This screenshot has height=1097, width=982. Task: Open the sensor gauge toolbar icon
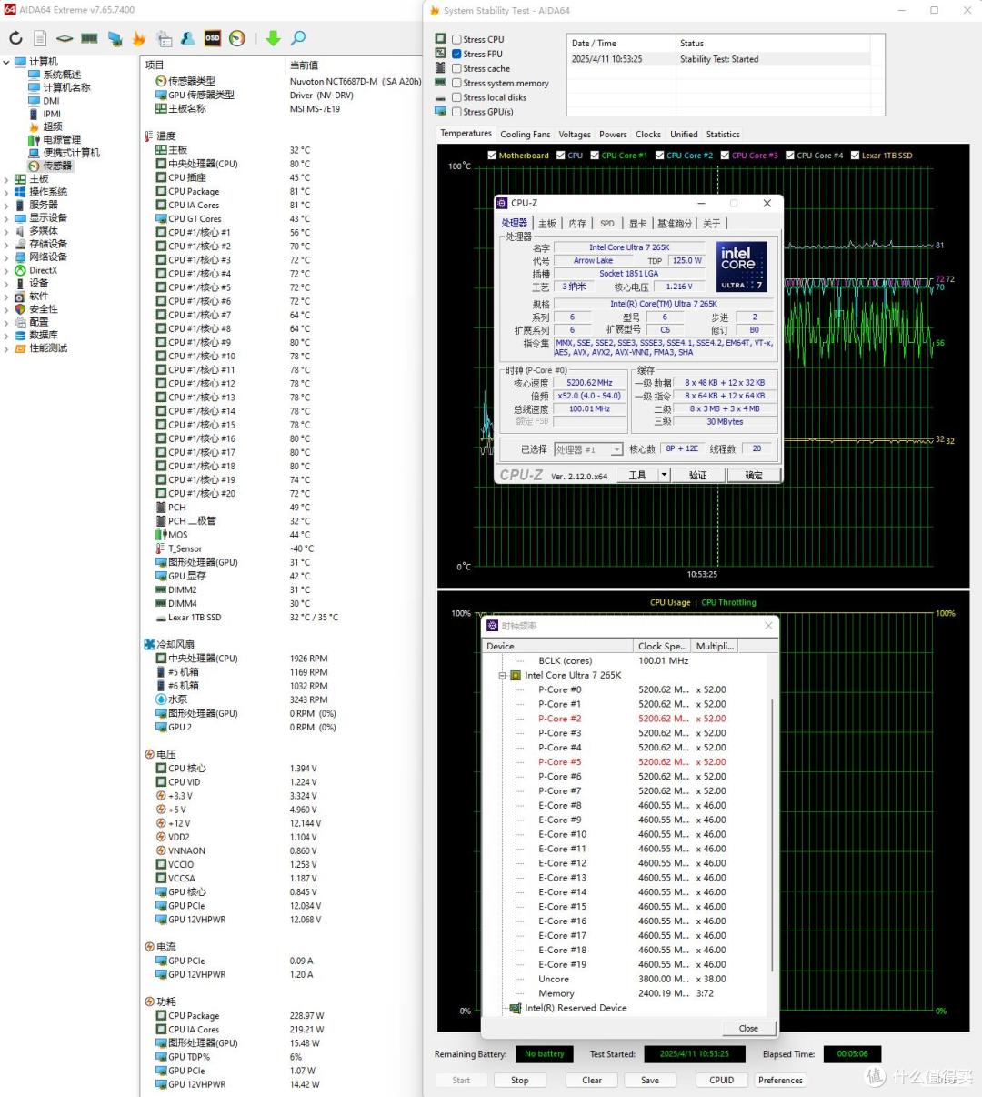pyautogui.click(x=237, y=38)
